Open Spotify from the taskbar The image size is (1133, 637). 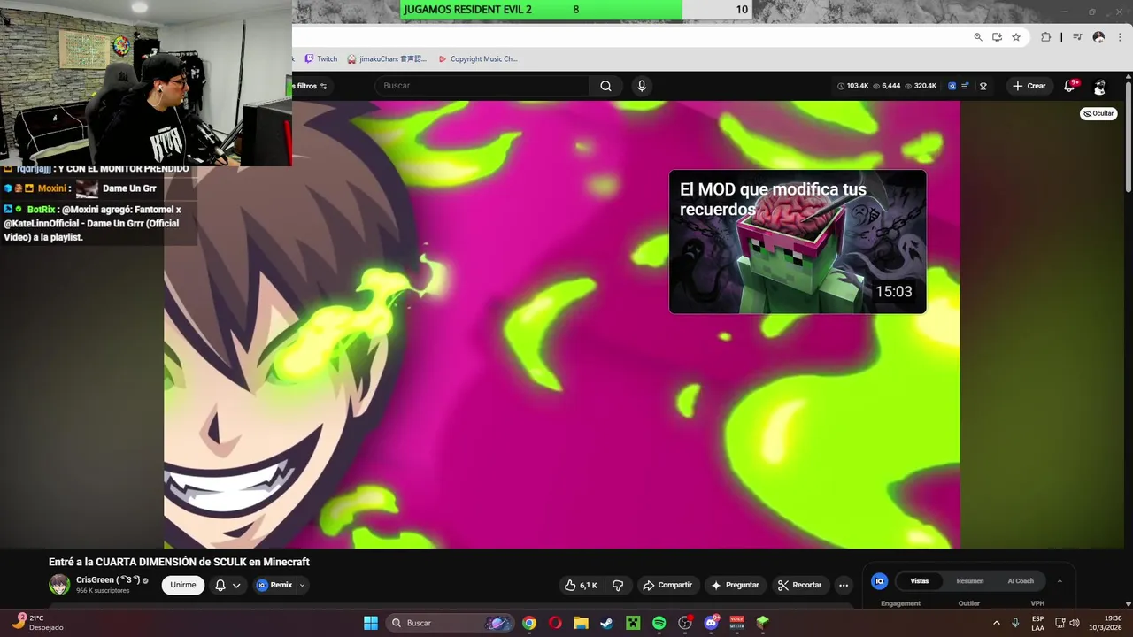coord(659,623)
